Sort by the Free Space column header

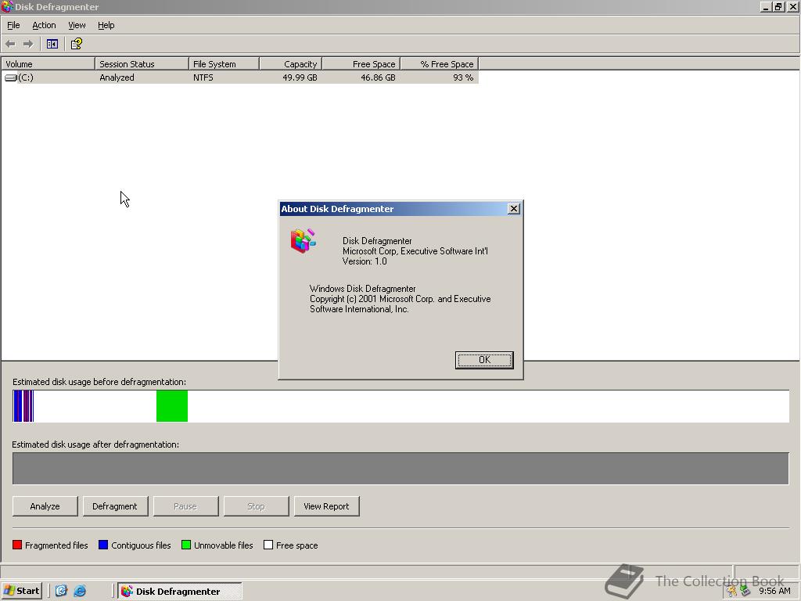coord(361,64)
